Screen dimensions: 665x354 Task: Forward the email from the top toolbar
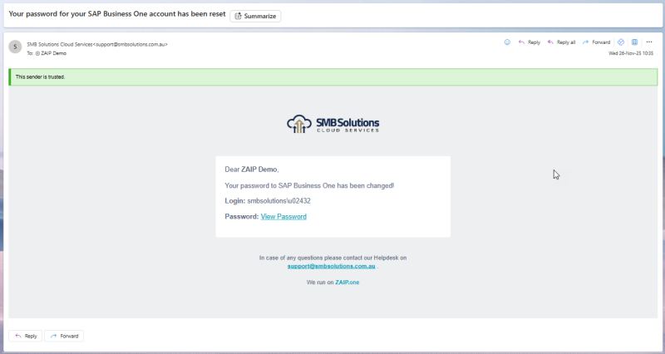point(596,42)
